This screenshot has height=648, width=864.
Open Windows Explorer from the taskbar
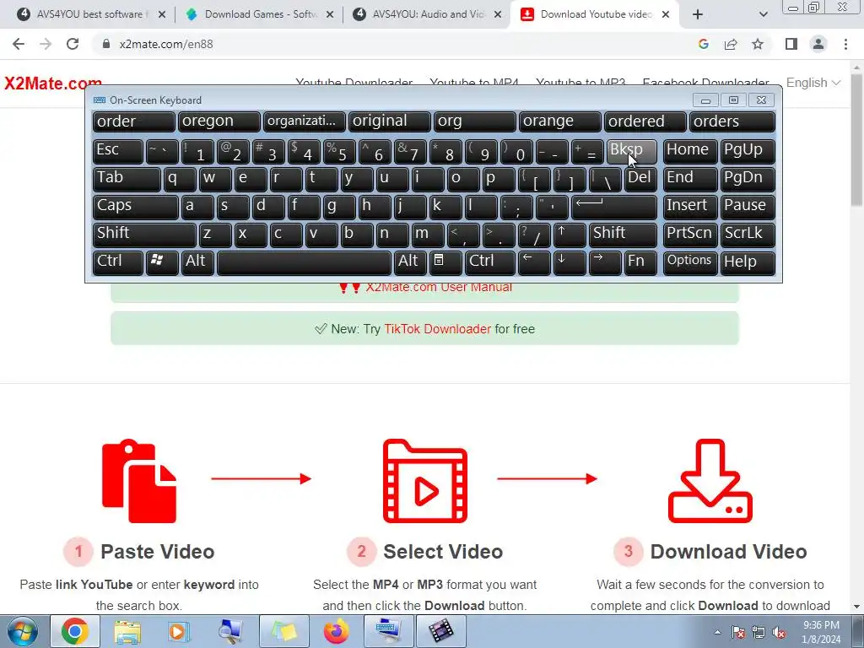pos(127,631)
